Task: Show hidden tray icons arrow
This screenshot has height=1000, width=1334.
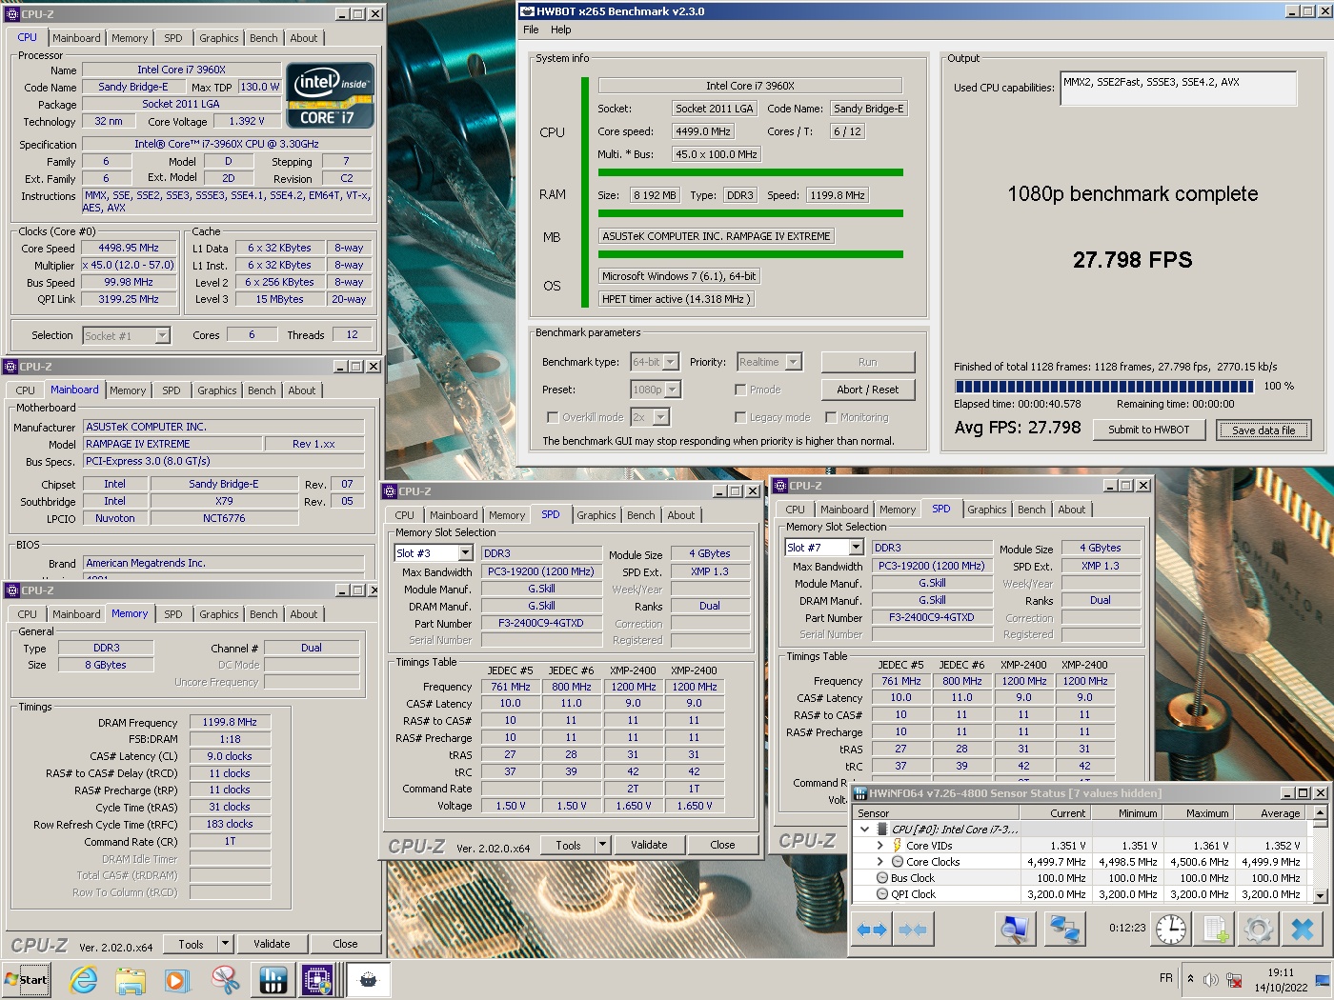Action: coord(1190,979)
